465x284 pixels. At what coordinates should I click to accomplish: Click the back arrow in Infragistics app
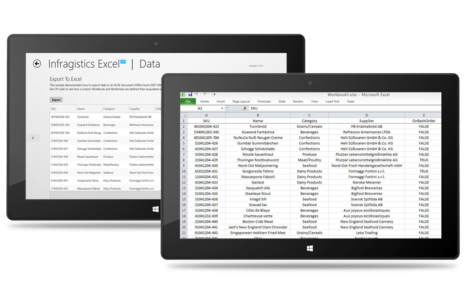(x=37, y=64)
